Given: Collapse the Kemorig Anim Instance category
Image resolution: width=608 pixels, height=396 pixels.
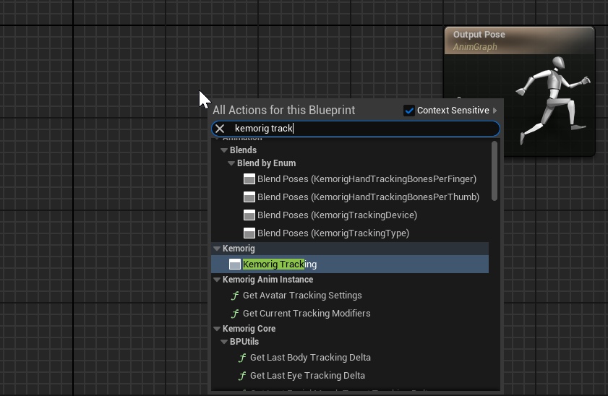Looking at the screenshot, I should (x=217, y=280).
